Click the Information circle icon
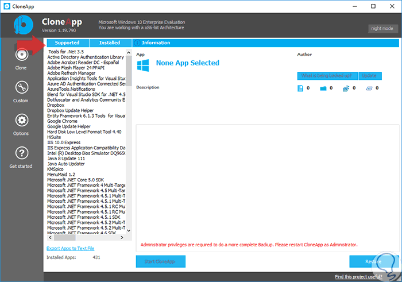Screen dimensions: 402x282 tap(137, 43)
